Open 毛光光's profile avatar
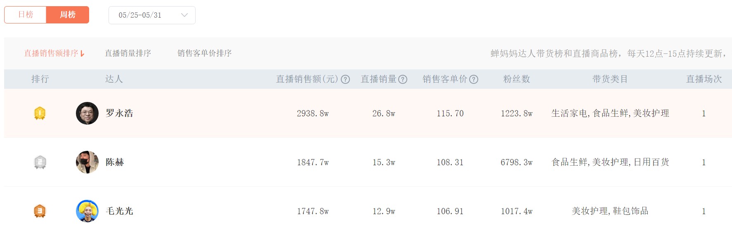Viewport: 732px width, 231px height. click(87, 211)
